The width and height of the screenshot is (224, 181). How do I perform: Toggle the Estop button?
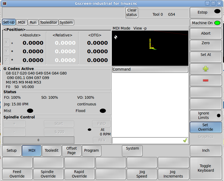[206, 13]
